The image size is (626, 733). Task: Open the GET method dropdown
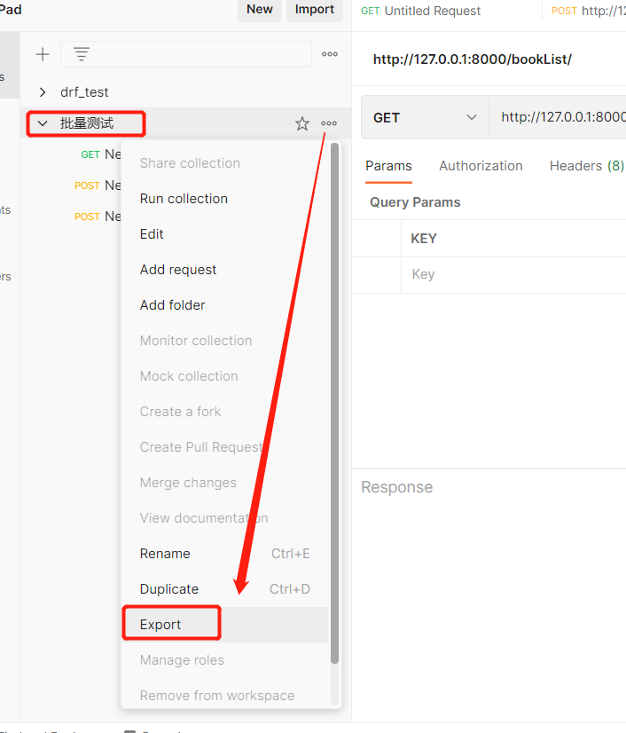pyautogui.click(x=424, y=117)
